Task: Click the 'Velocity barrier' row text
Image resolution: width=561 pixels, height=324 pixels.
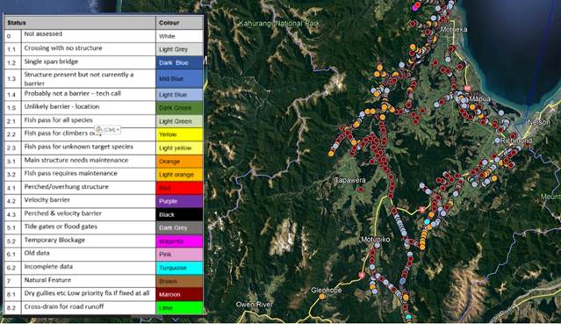Action: tap(47, 200)
